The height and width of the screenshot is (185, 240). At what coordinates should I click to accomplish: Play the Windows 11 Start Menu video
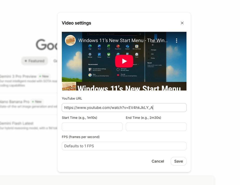[x=124, y=61]
